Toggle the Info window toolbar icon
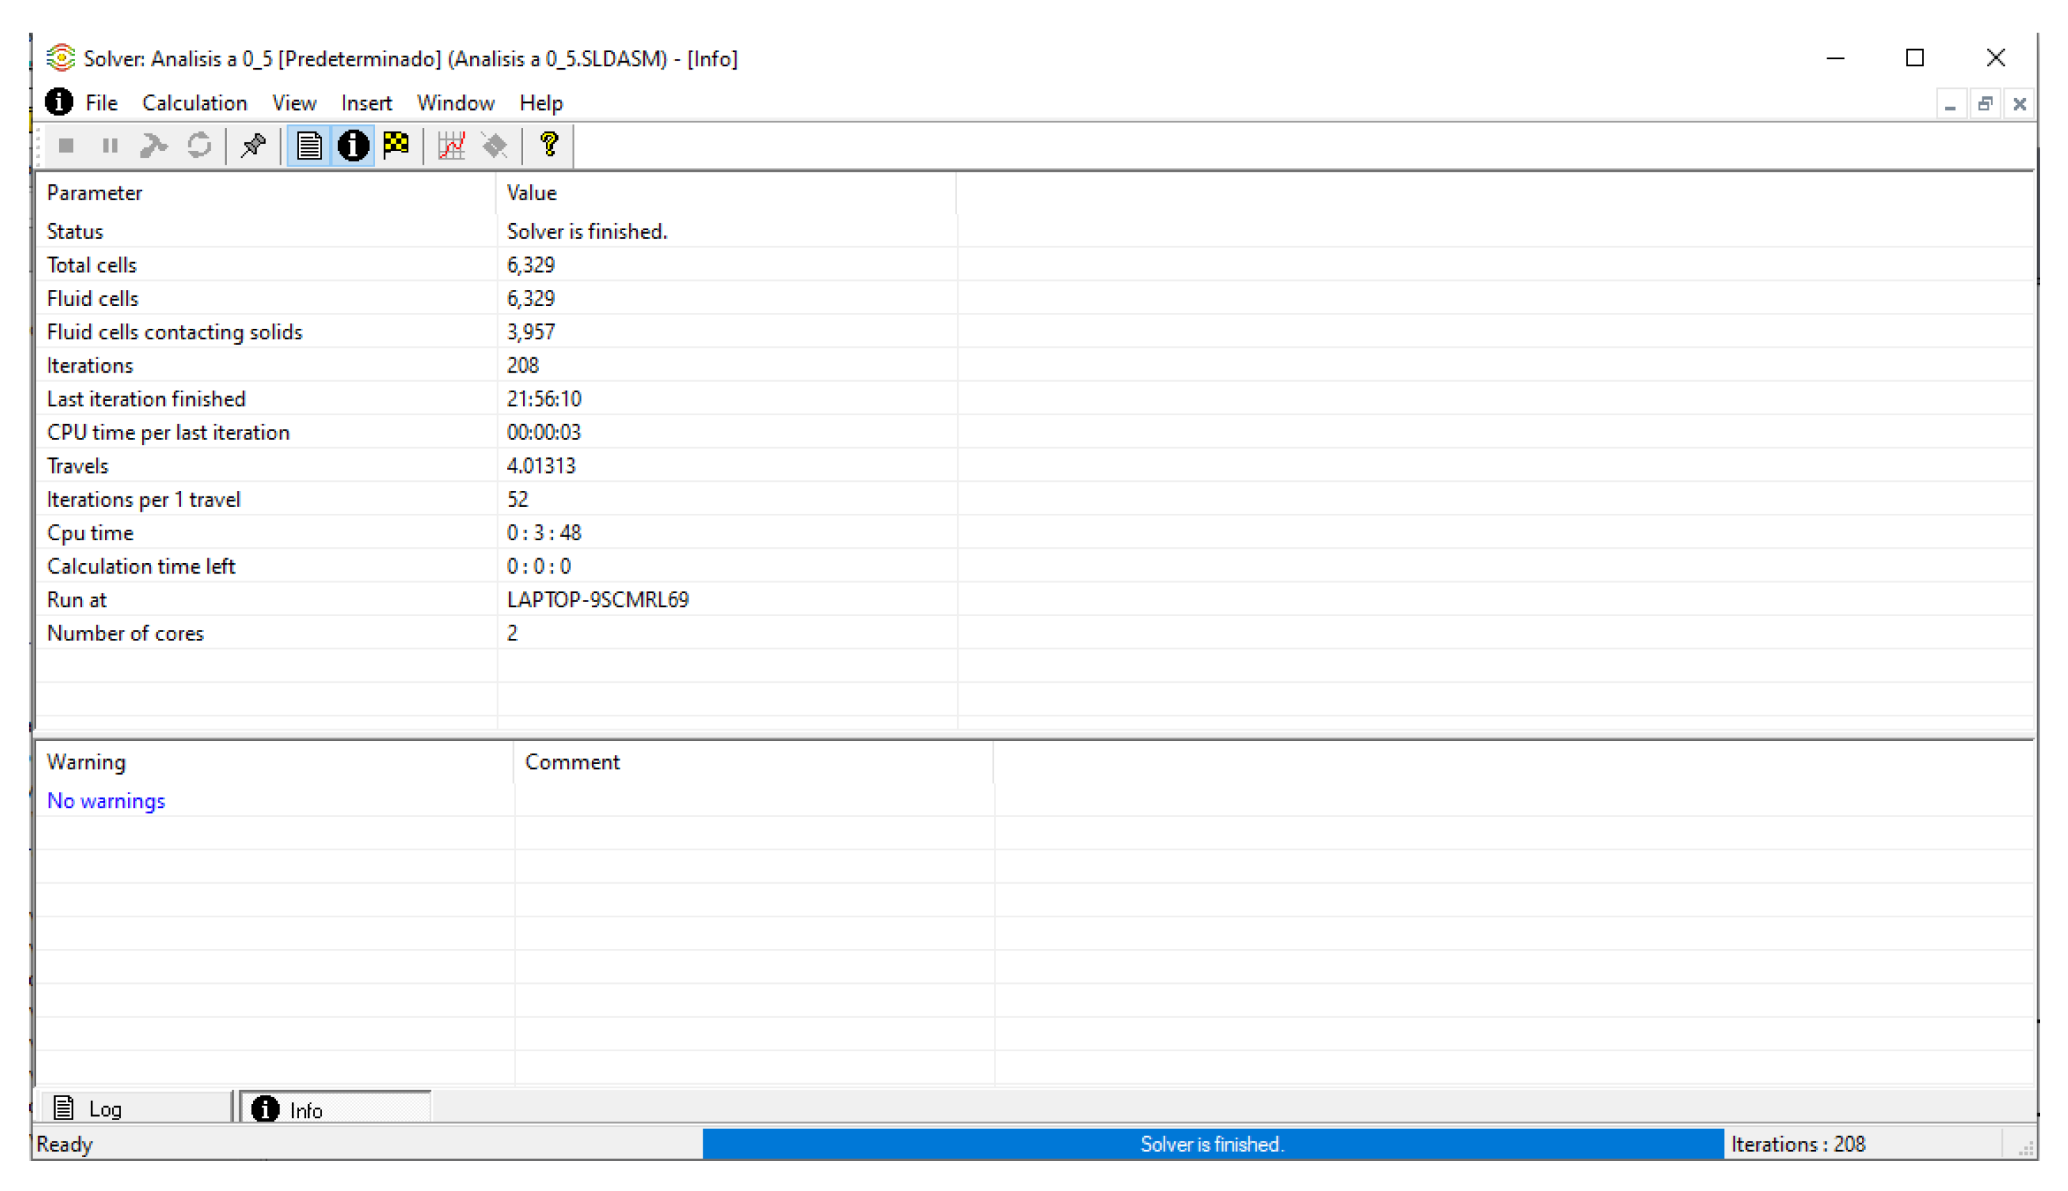 (353, 145)
